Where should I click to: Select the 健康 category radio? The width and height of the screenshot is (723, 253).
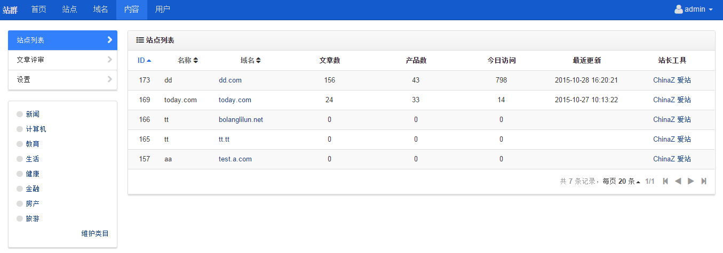20,174
